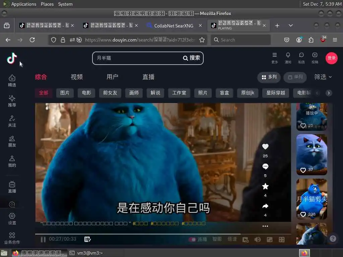Viewport: 343px width, 257px height.
Task: Click the red 登录 login button
Action: (x=331, y=58)
